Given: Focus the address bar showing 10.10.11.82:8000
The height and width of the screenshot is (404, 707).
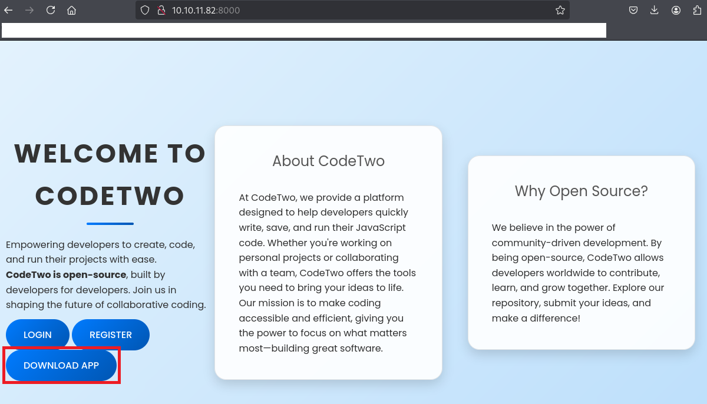Looking at the screenshot, I should tap(353, 10).
